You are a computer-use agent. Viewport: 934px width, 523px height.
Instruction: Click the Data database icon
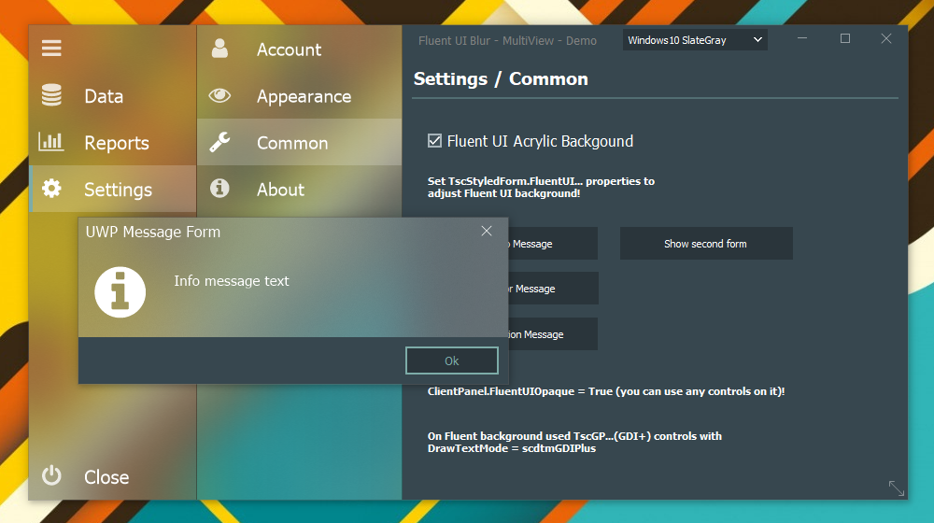point(51,95)
